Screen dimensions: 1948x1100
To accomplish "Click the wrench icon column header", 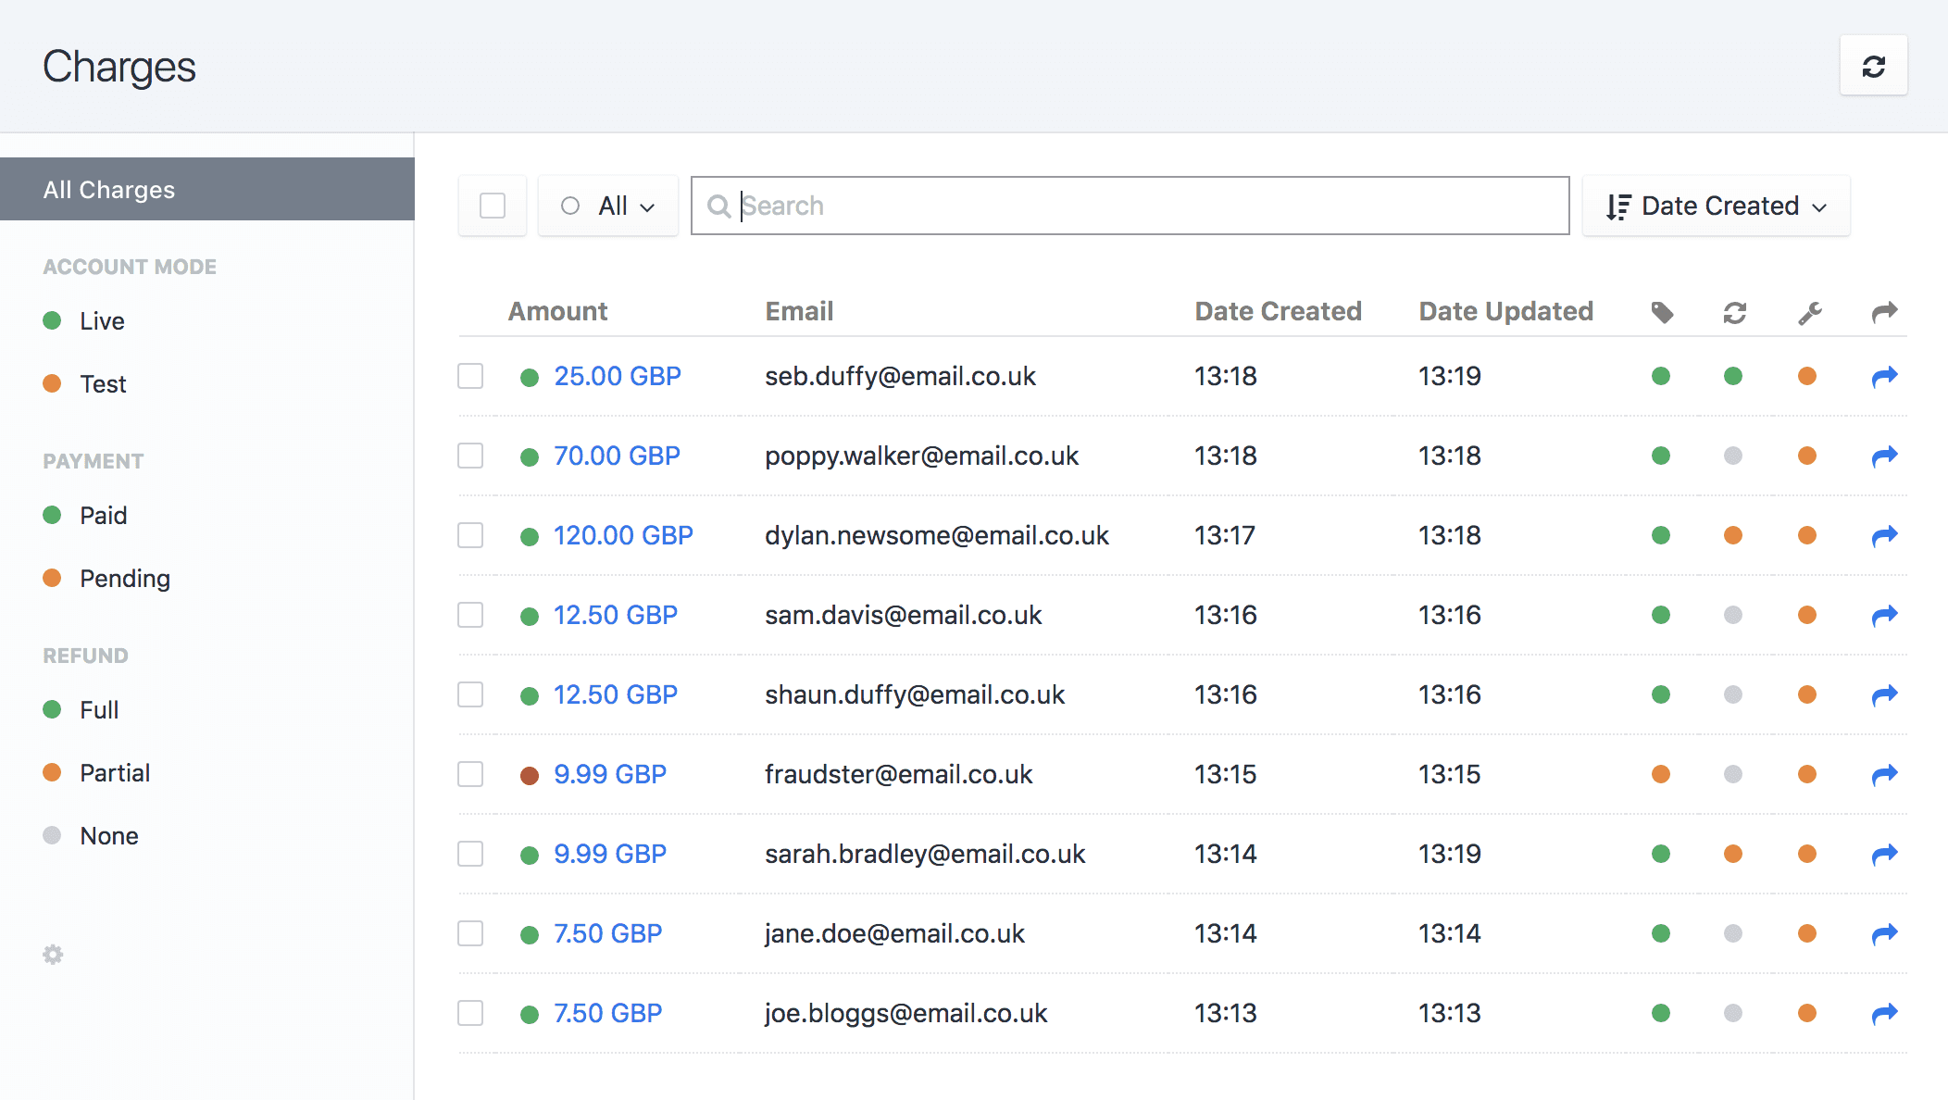I will (x=1809, y=312).
